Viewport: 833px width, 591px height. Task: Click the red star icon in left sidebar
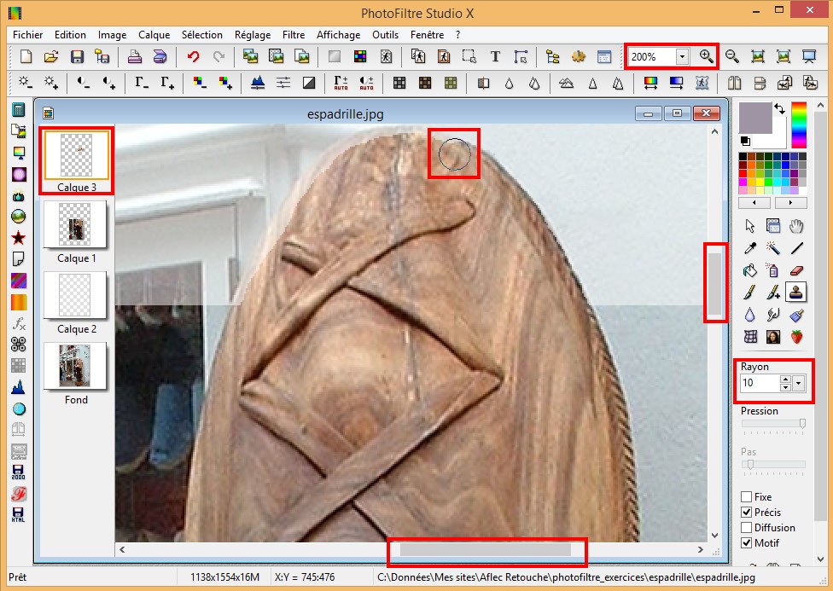tap(19, 238)
